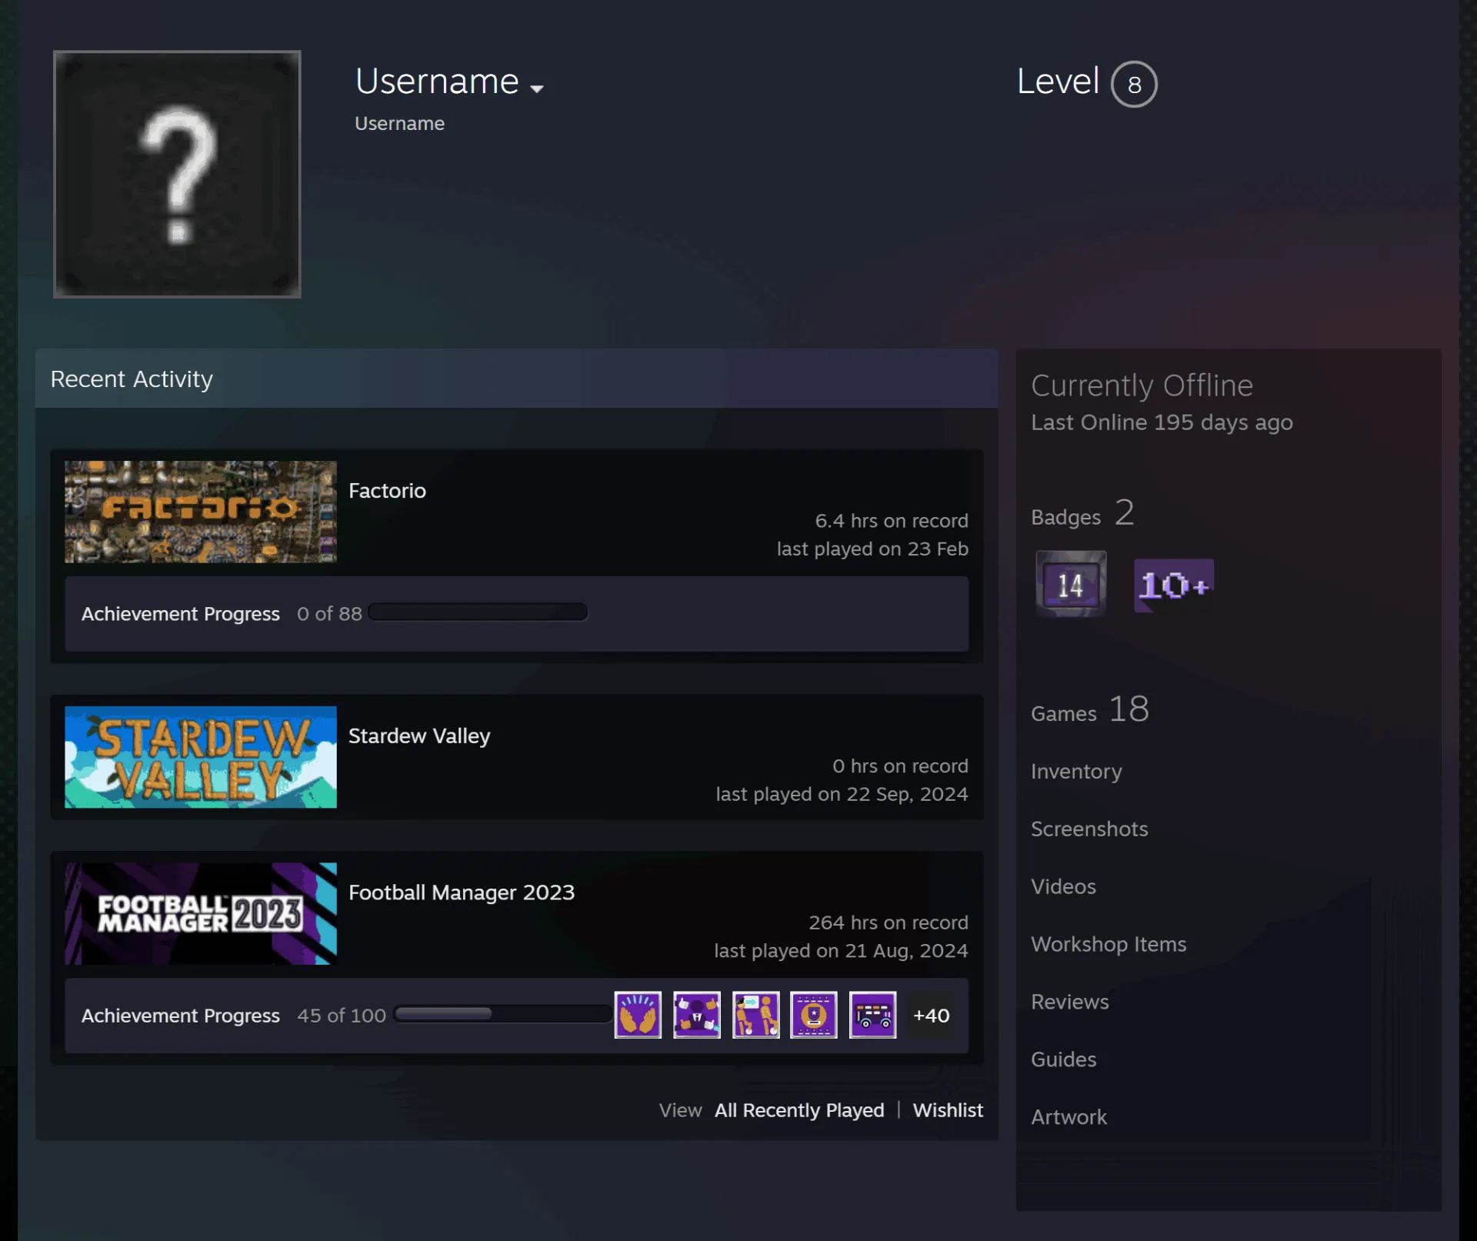Click the Football Manager achievement progress bar
Screen dimensions: 1477x1241
click(502, 1014)
